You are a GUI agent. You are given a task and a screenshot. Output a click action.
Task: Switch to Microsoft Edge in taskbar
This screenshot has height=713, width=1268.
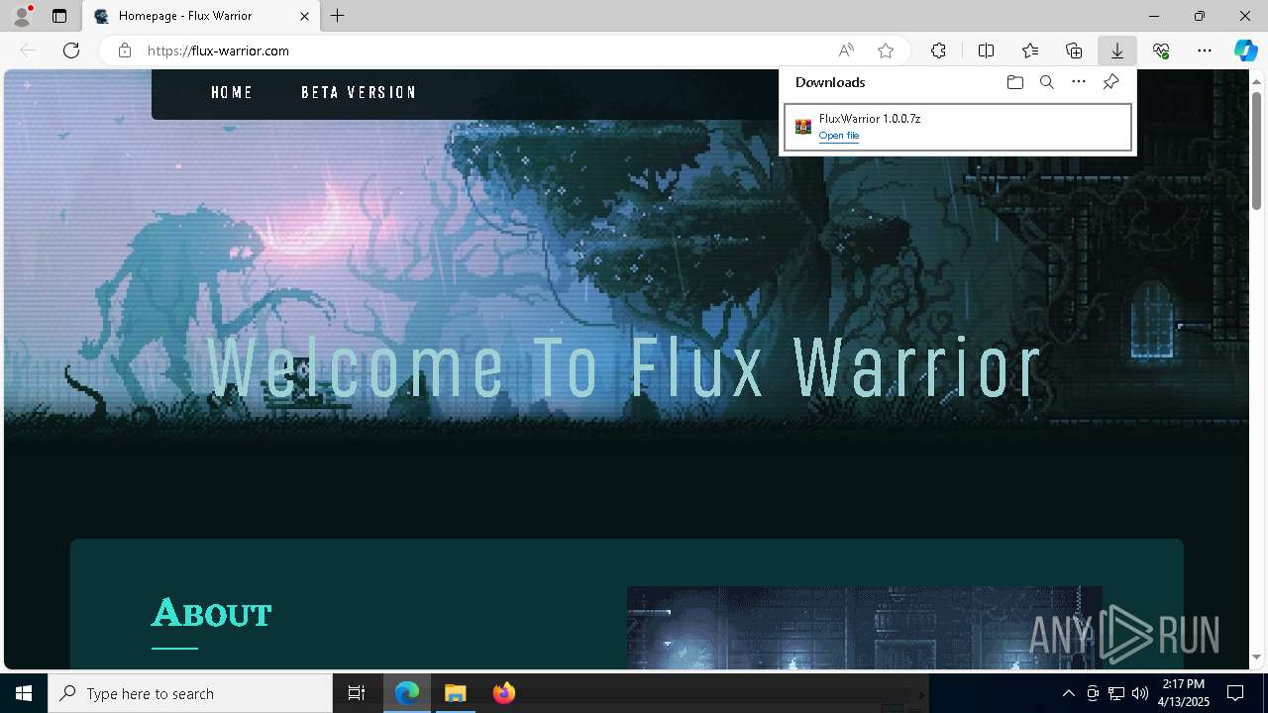(407, 693)
